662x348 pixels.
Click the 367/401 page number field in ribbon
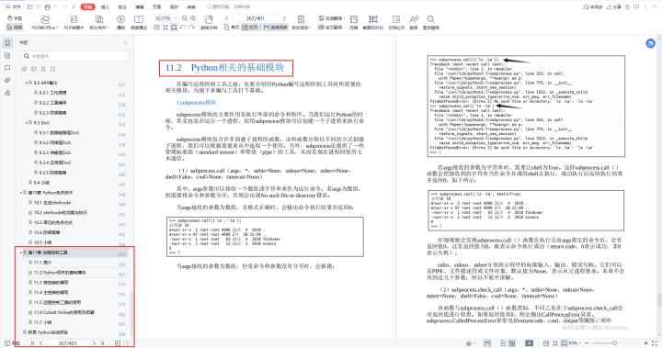256,18
